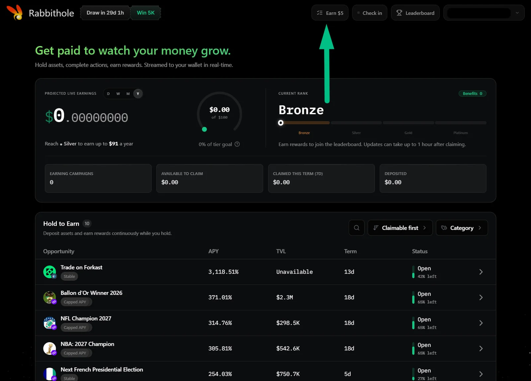Click the Win 5K ticket button
Screen dimensions: 531x381
[x=146, y=13]
